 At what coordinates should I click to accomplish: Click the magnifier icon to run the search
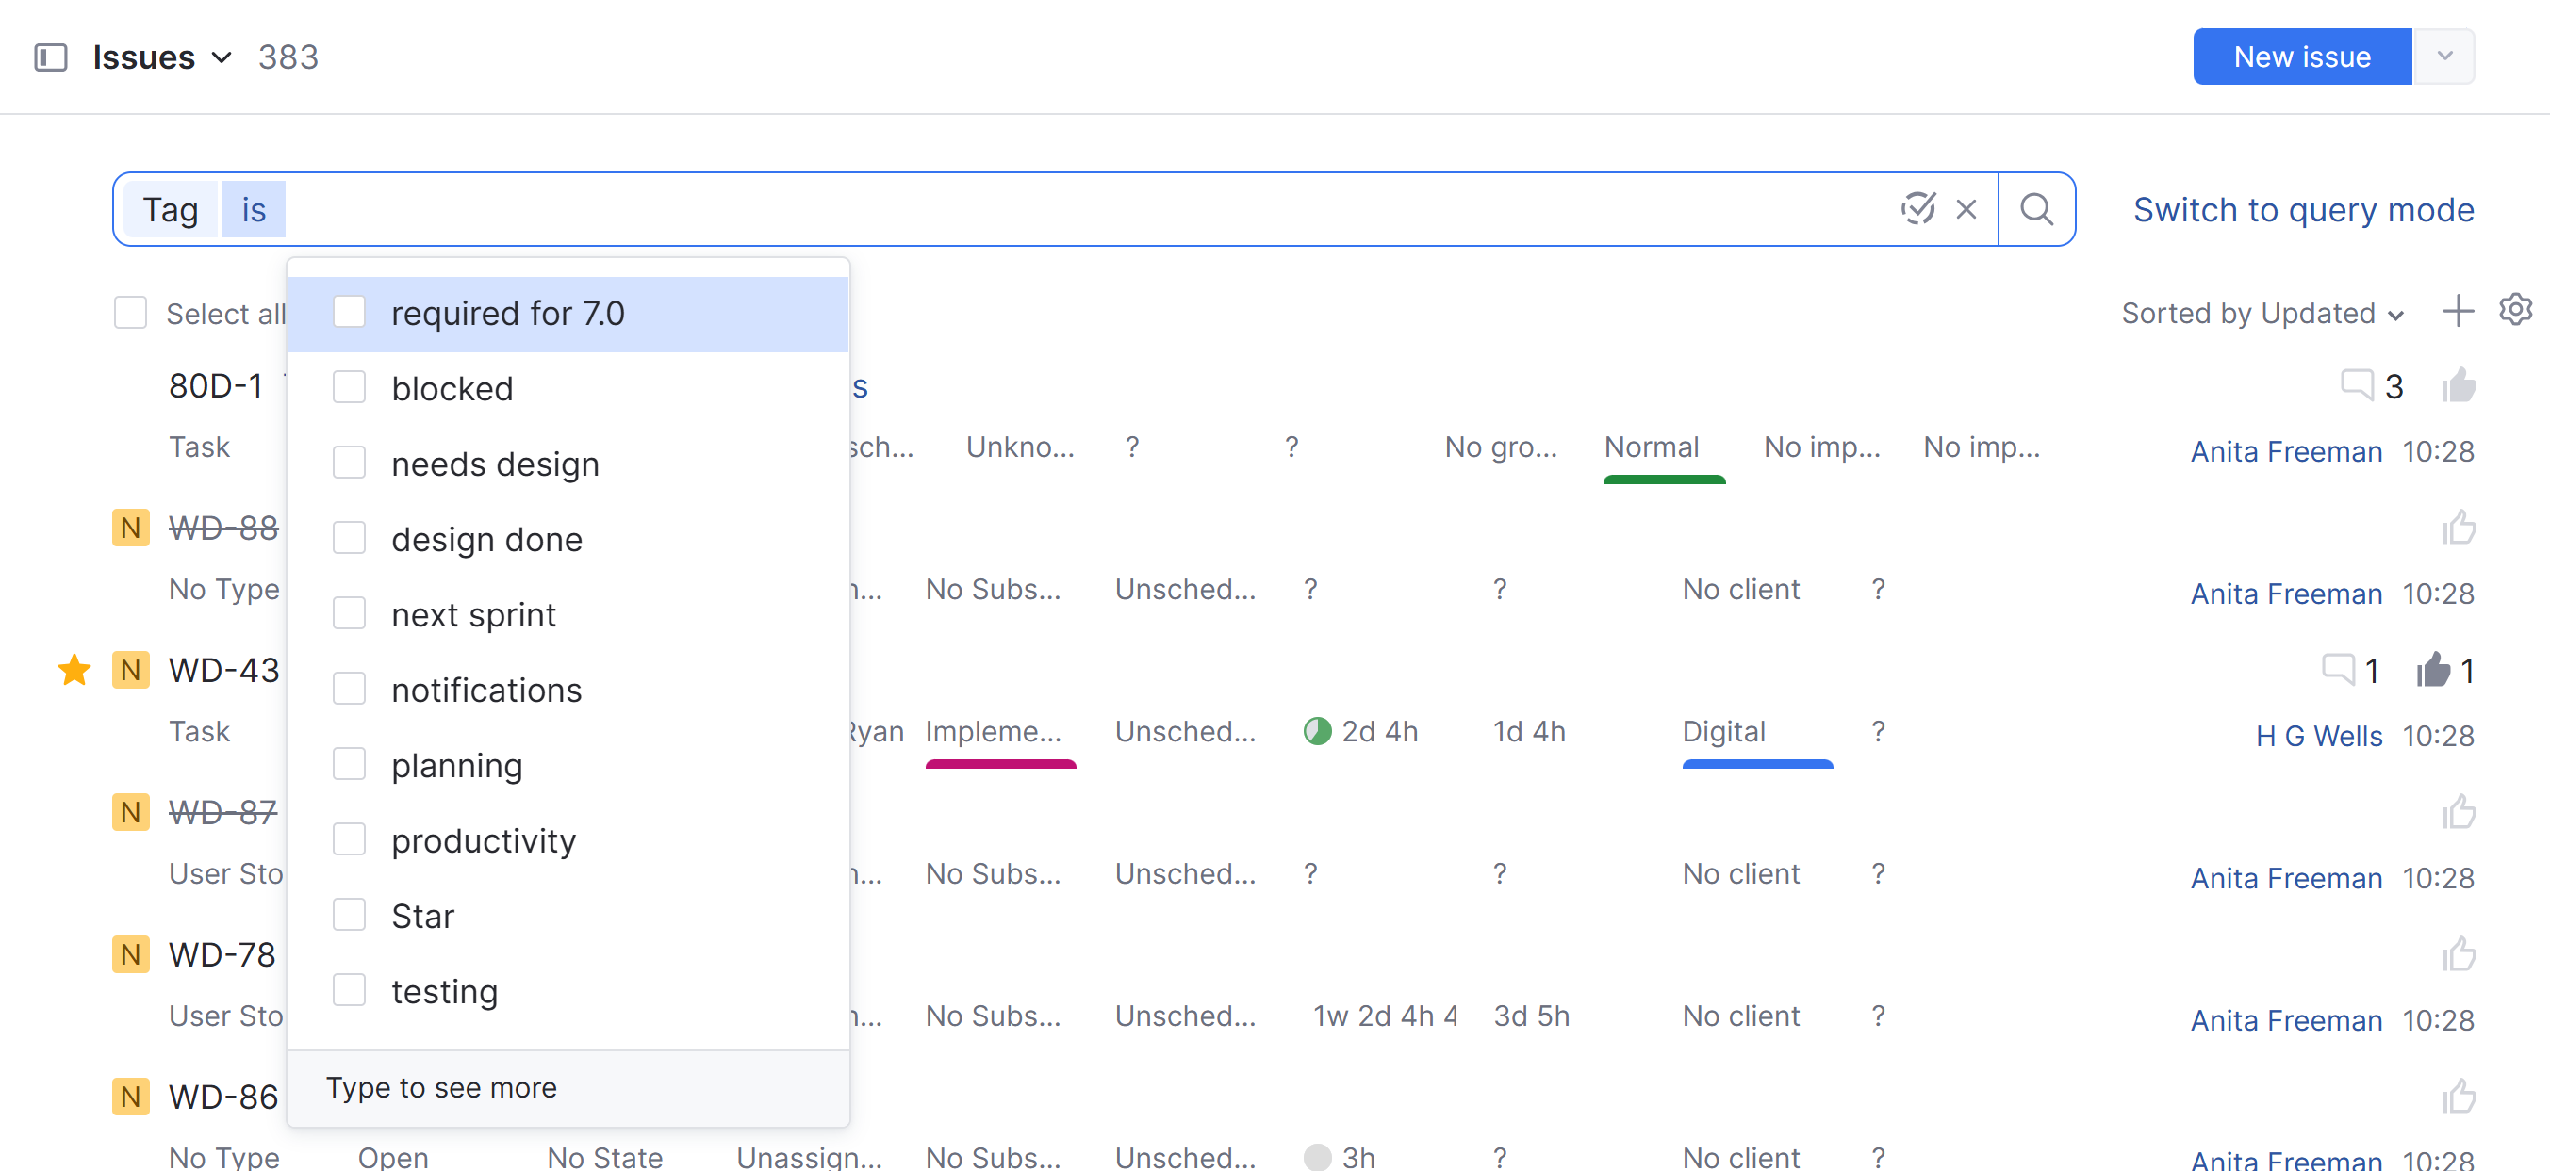pyautogui.click(x=2036, y=209)
